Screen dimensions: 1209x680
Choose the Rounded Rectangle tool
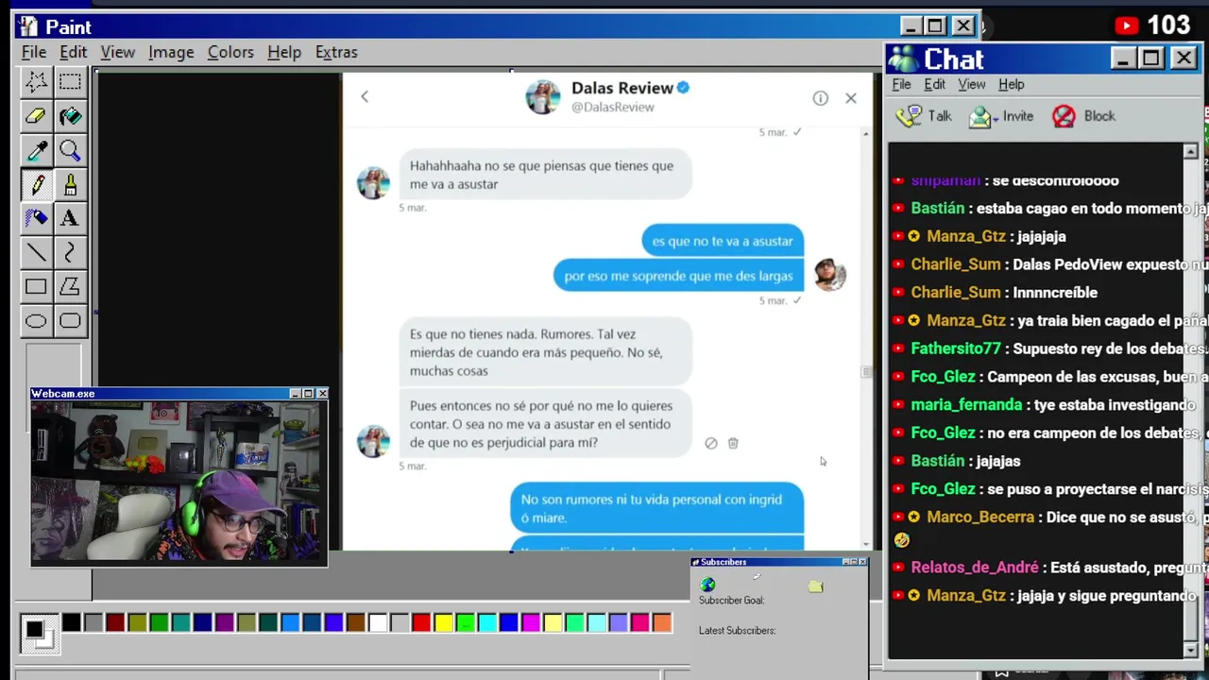pos(70,321)
